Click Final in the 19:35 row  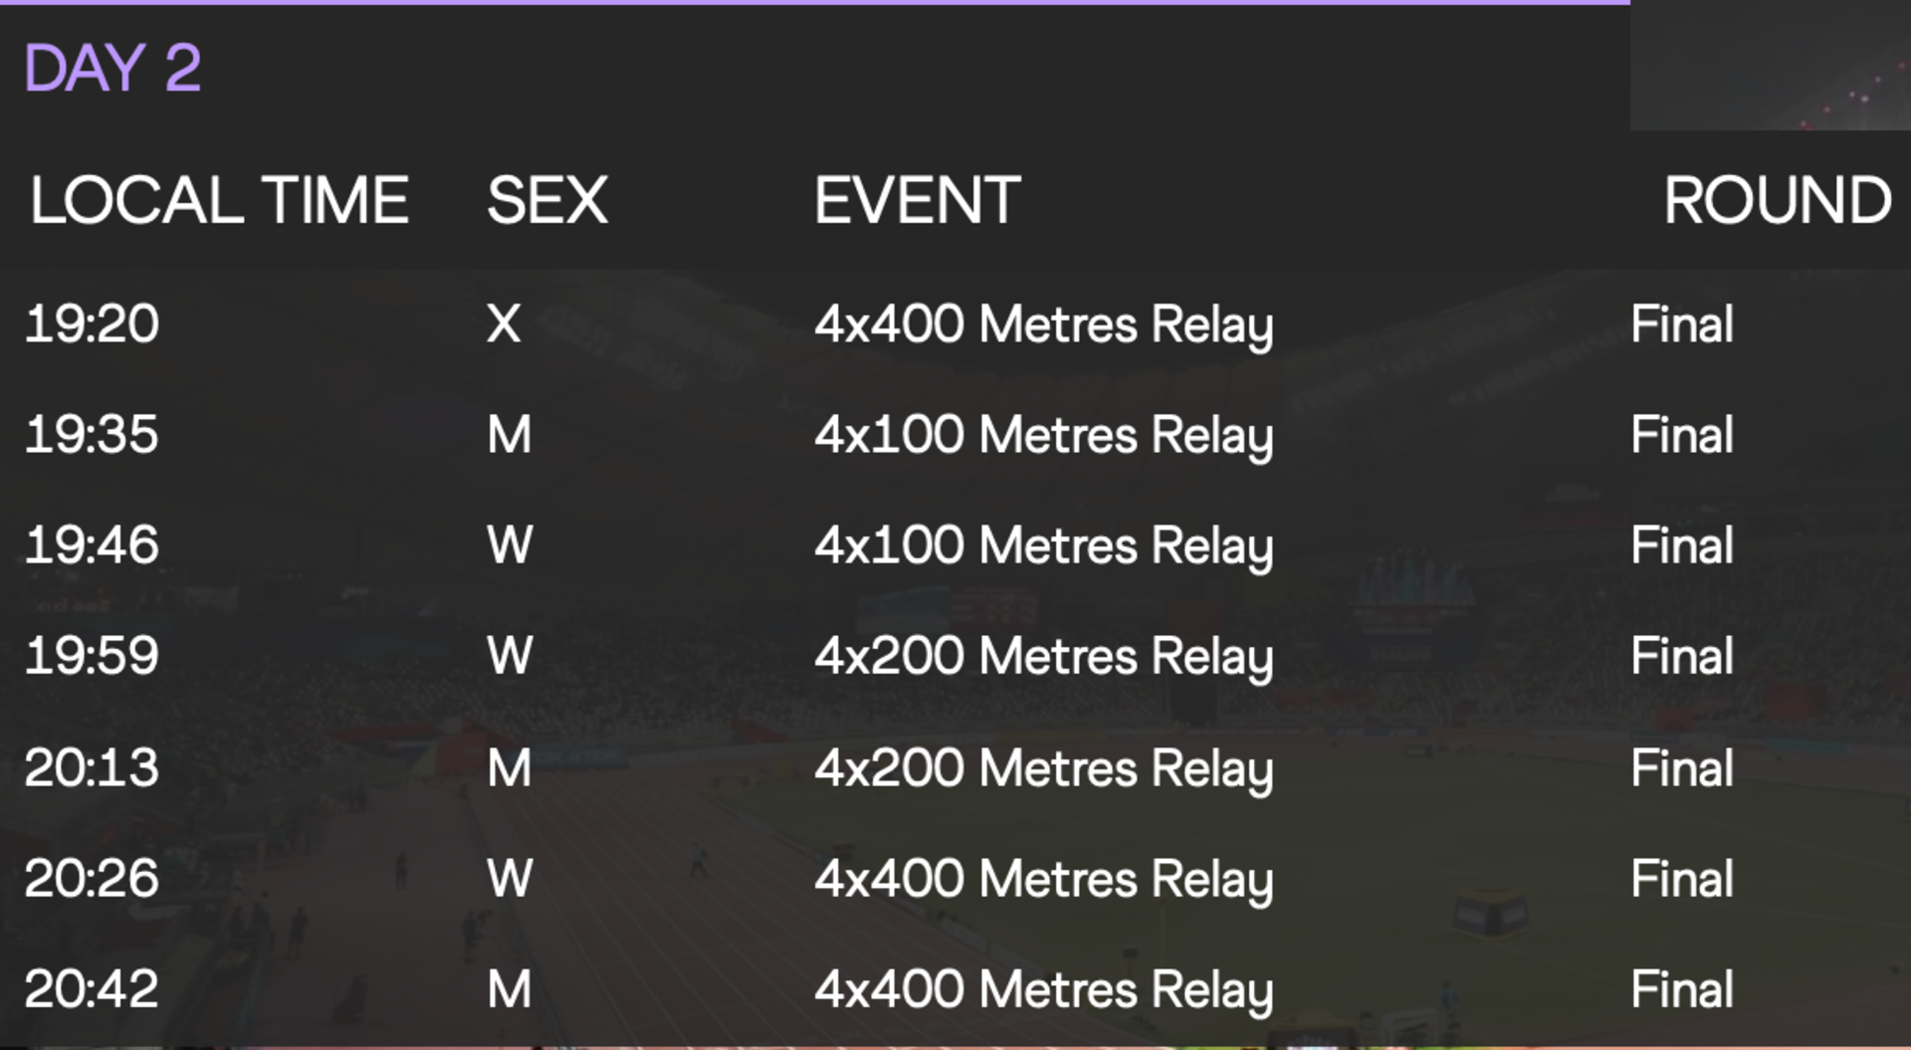1682,434
